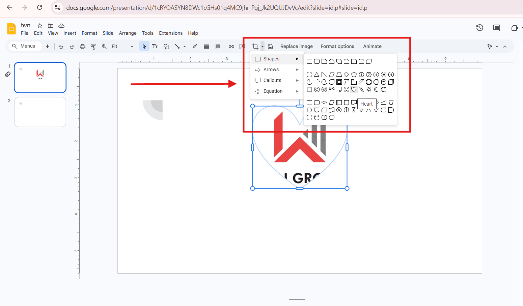Open the Border dash tool
Screen dimensions: 523x306
218,47
